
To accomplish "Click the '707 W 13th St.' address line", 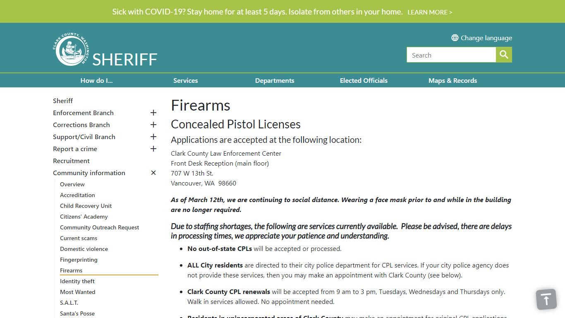I will click(x=192, y=173).
